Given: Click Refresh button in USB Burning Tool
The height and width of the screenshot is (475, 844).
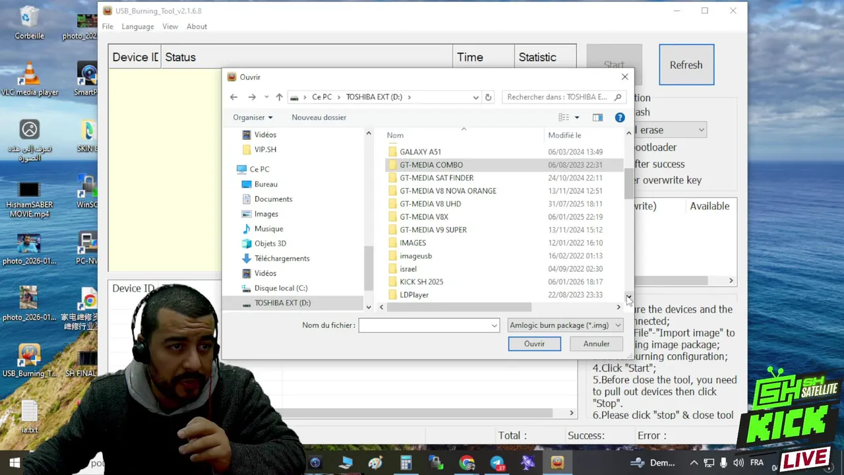Looking at the screenshot, I should click(686, 65).
